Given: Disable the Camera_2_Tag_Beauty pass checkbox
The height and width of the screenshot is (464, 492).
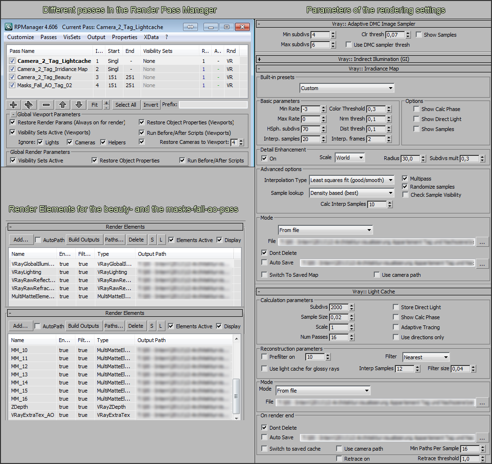Looking at the screenshot, I should (x=12, y=77).
